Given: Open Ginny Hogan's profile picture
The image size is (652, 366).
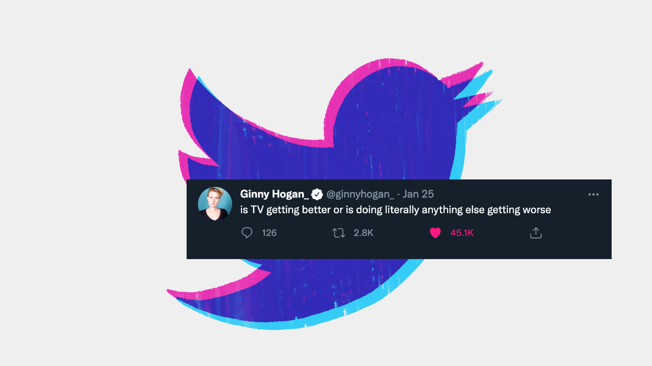Looking at the screenshot, I should point(215,204).
